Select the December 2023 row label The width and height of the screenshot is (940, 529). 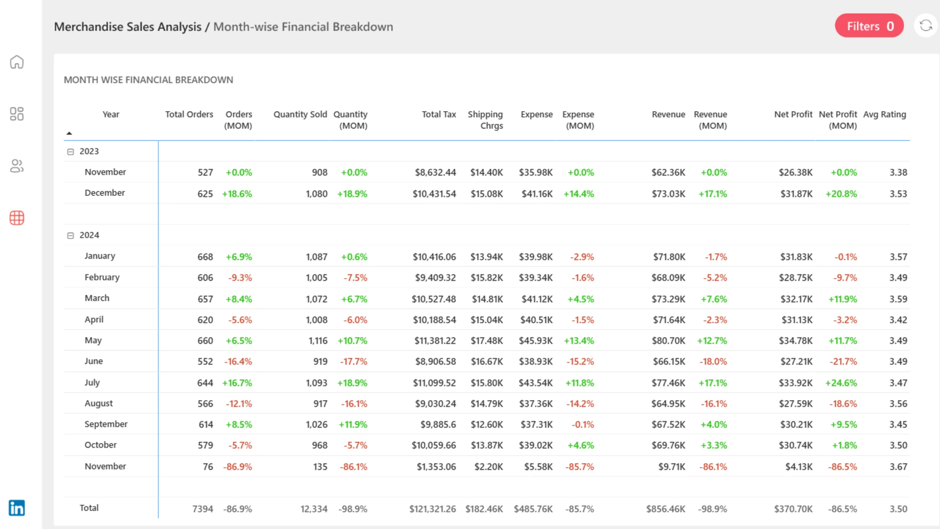pyautogui.click(x=105, y=193)
